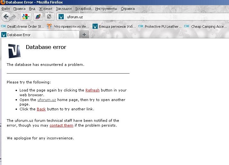Open the DealExtreme Order St... bookmark
The image size is (229, 165).
click(x=23, y=27)
